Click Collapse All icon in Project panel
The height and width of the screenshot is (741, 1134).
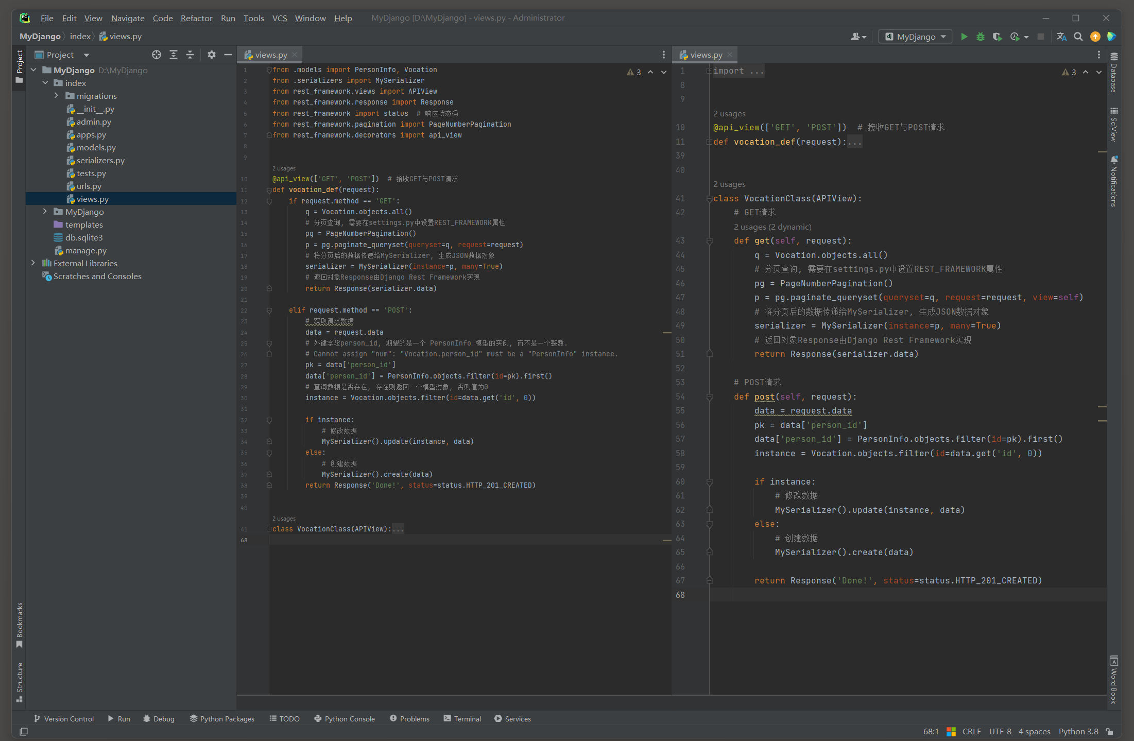tap(190, 55)
